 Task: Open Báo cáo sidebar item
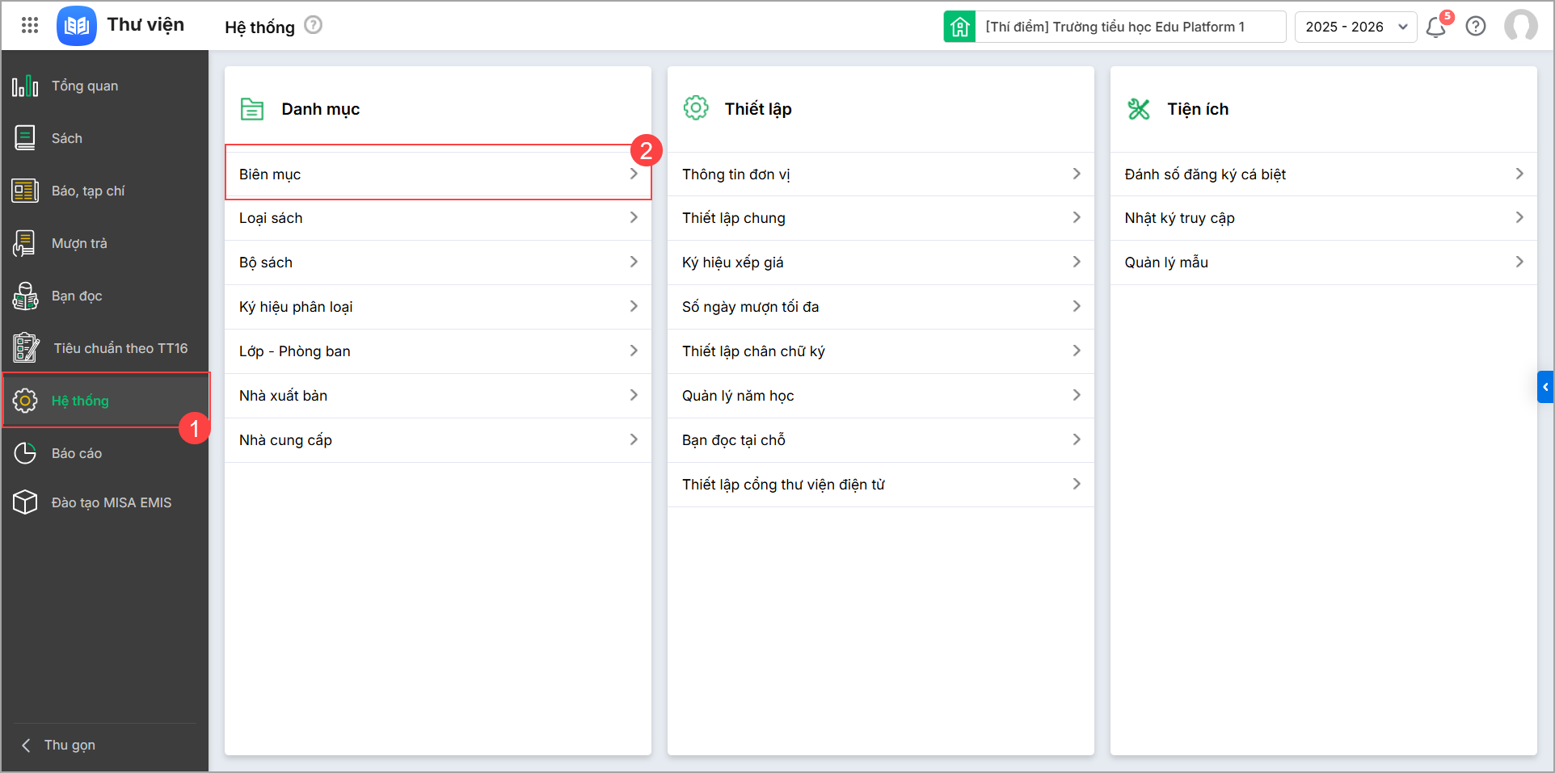point(77,453)
